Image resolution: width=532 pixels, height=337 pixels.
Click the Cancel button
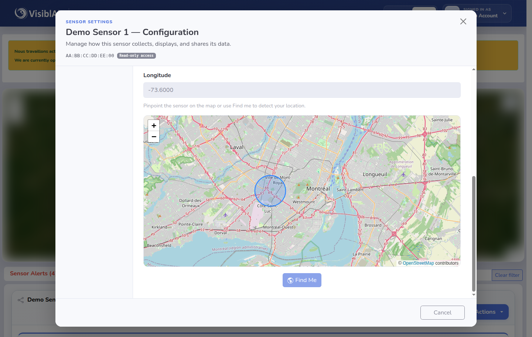442,313
